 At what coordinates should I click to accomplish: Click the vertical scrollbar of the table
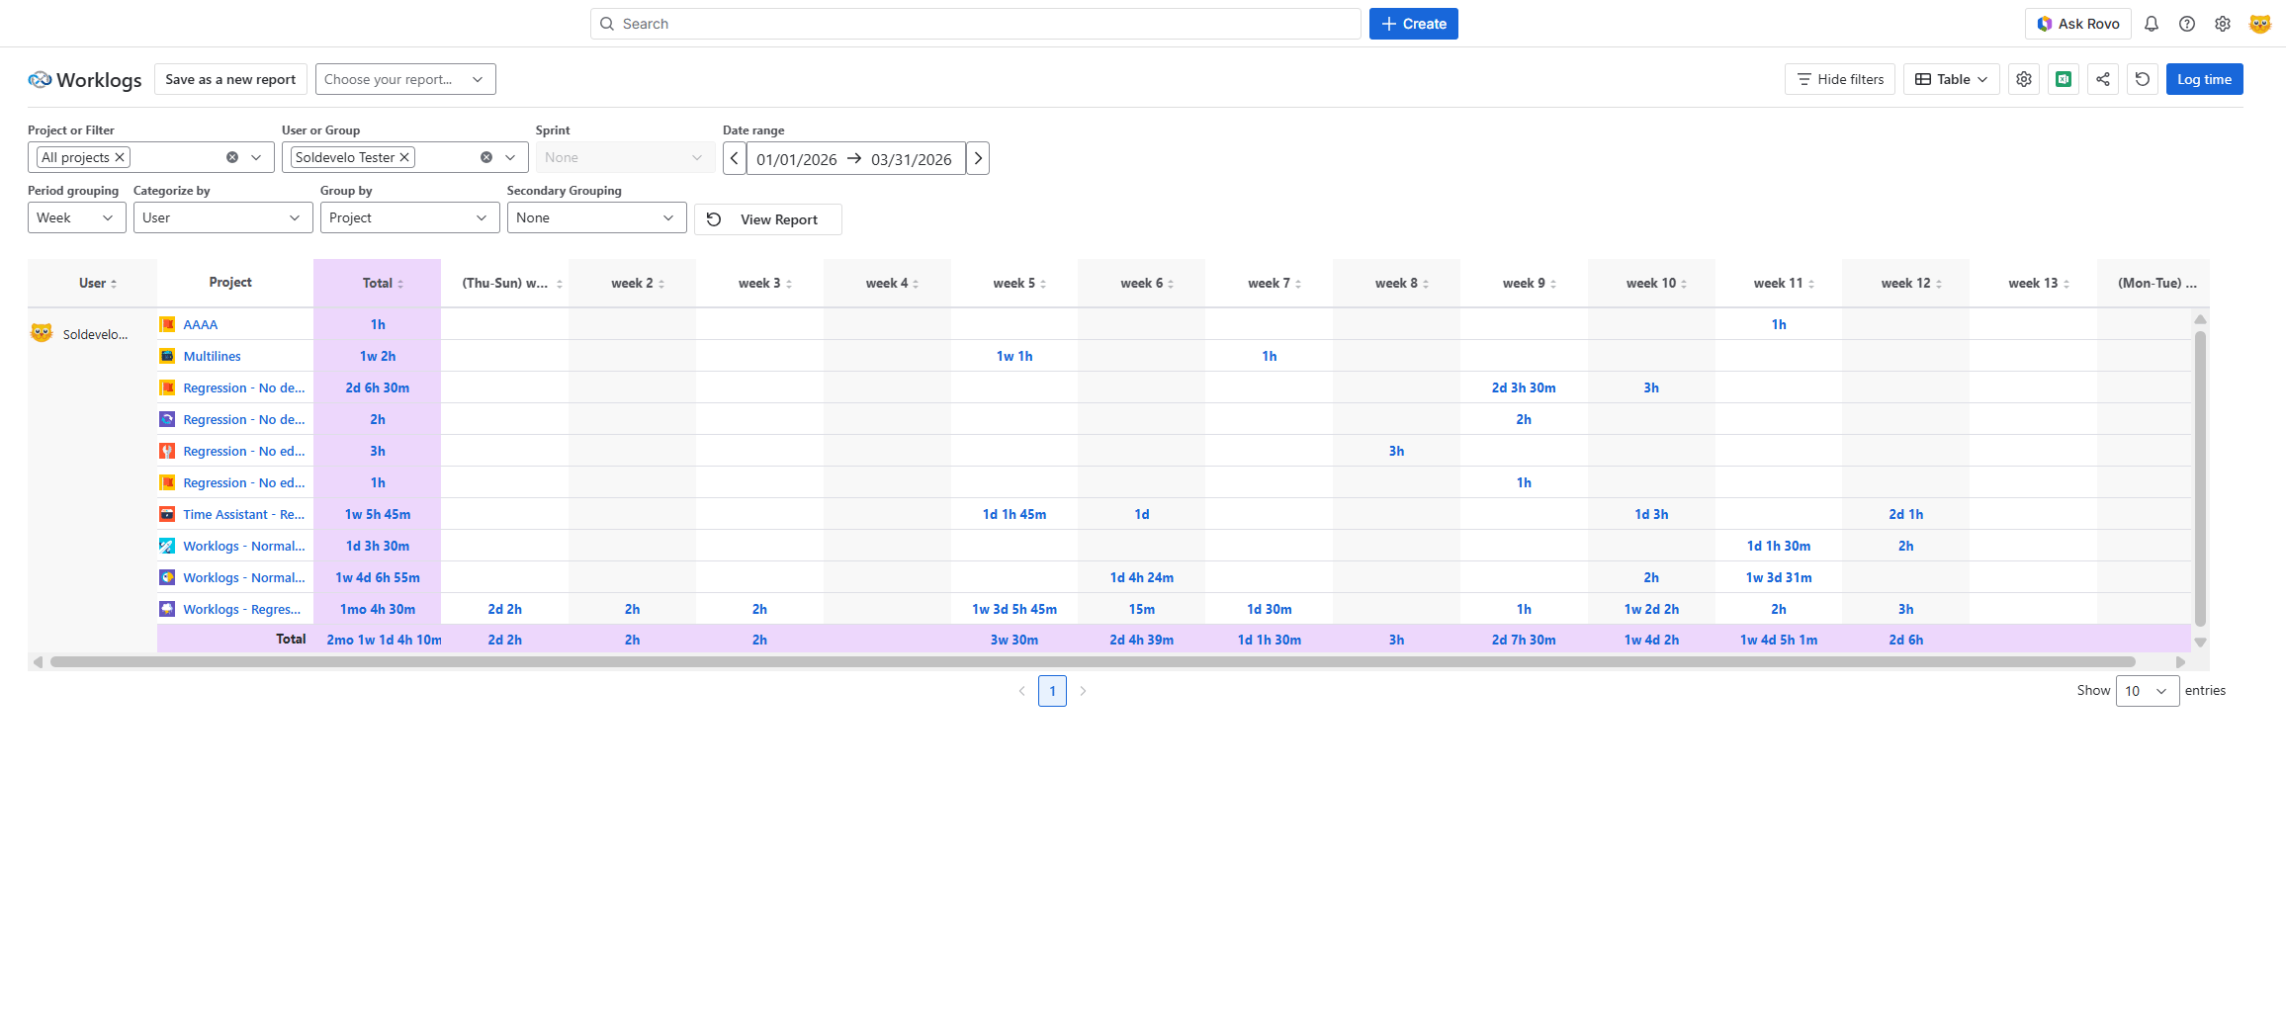pyautogui.click(x=2200, y=478)
